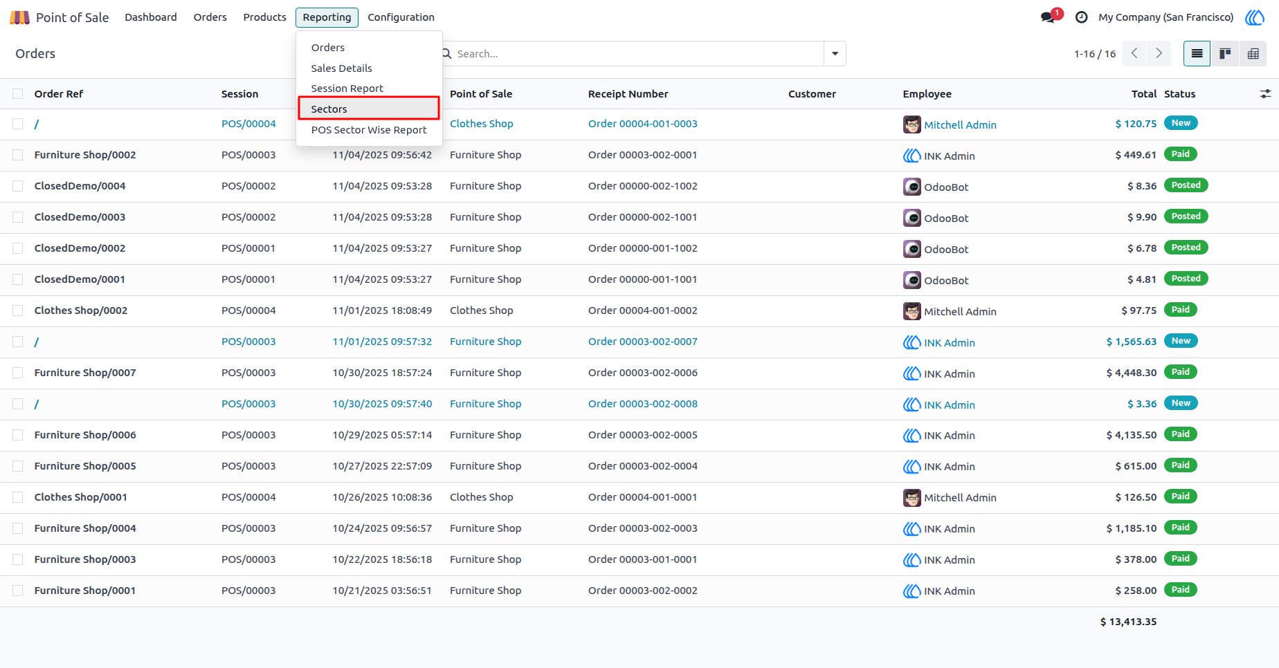Switch to pivot view
This screenshot has width=1279, height=668.
point(1253,54)
